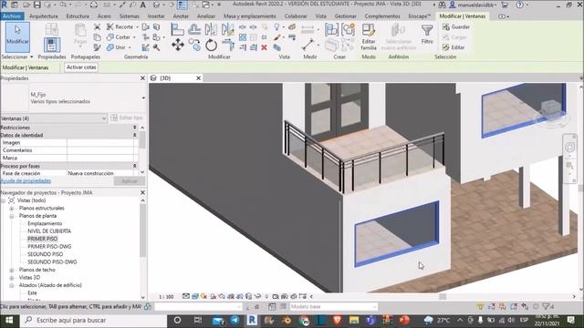Open the Unir dropdown arrow
This screenshot has width=584, height=328.
coord(130,47)
